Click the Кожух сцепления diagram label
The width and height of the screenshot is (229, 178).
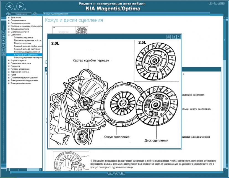116,137
